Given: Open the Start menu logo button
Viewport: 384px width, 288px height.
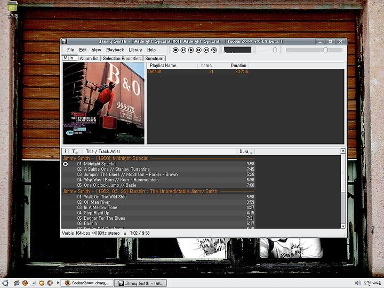Looking at the screenshot, I should pos(5,283).
